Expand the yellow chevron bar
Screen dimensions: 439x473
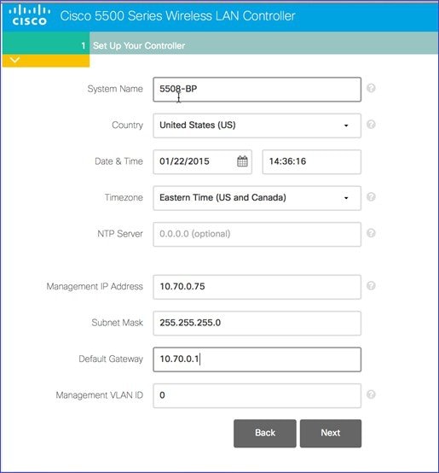(x=46, y=61)
